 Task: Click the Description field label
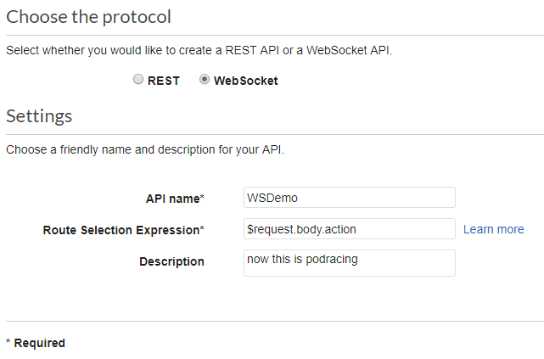click(171, 261)
